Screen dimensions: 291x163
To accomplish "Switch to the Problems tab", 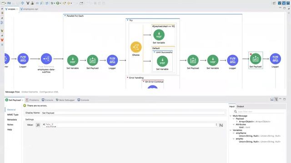I will point(32,100).
